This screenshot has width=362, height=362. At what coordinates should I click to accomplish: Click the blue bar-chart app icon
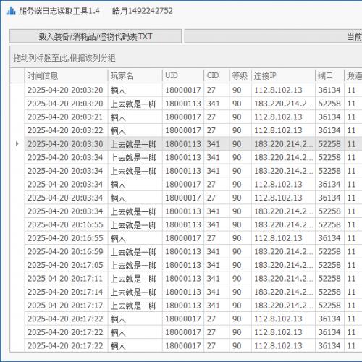pyautogui.click(x=11, y=11)
